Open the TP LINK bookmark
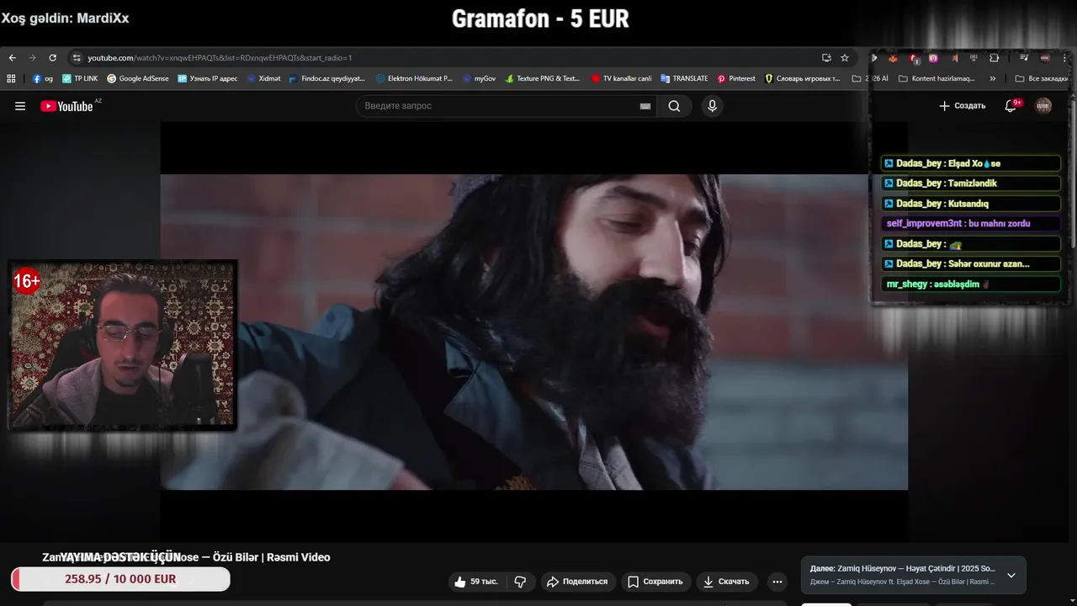This screenshot has width=1077, height=606. 80,78
